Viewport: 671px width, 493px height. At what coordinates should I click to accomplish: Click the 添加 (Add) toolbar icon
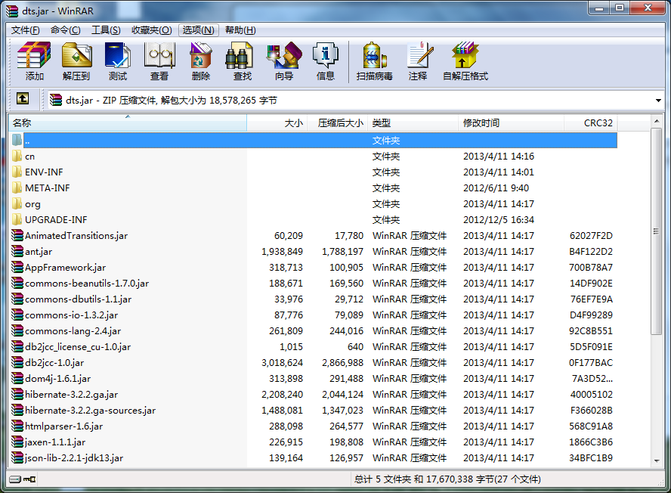click(34, 55)
